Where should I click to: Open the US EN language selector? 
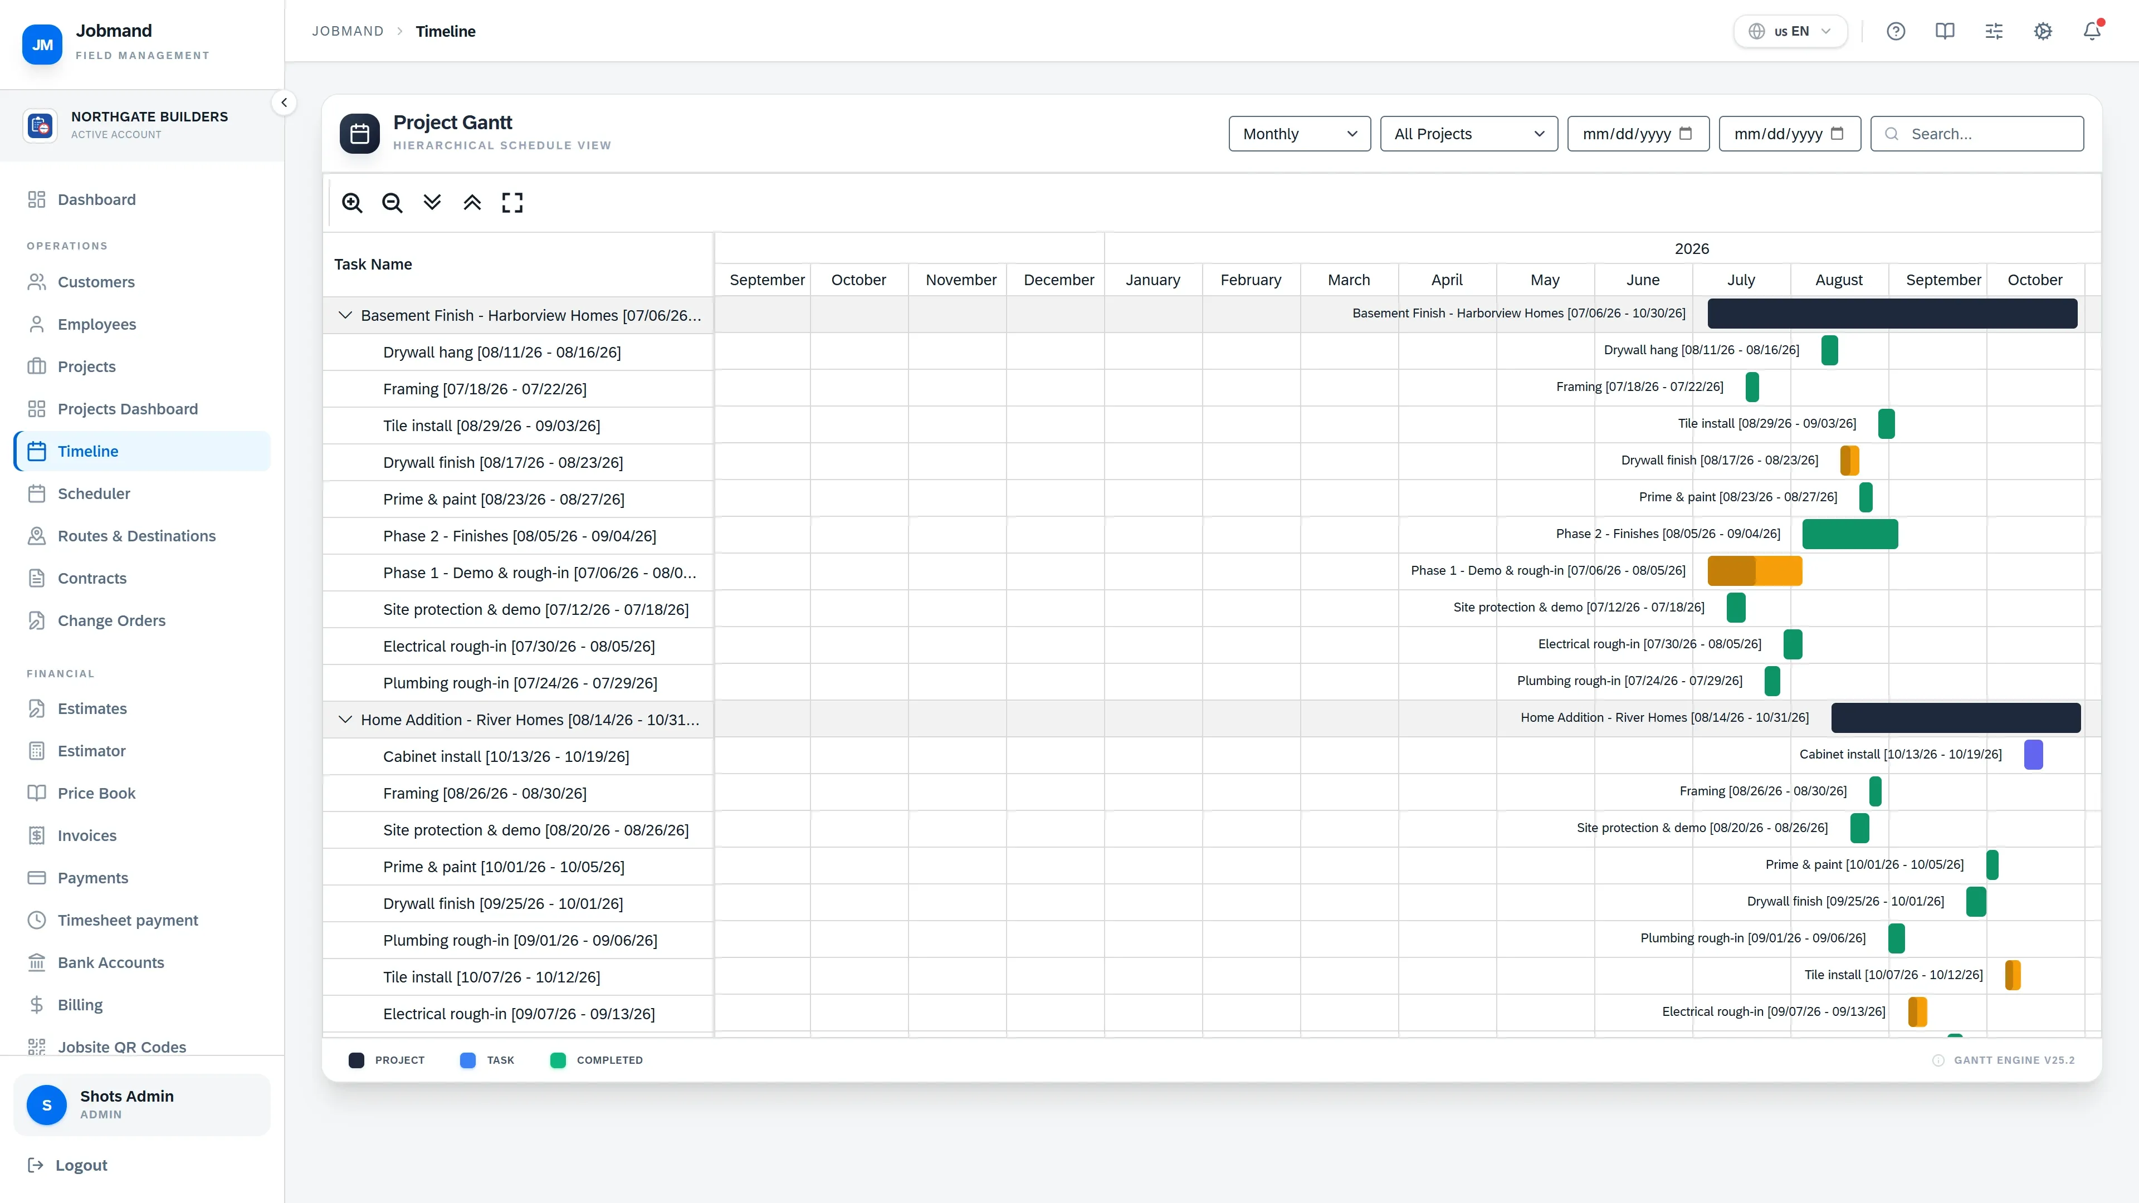[x=1790, y=32]
